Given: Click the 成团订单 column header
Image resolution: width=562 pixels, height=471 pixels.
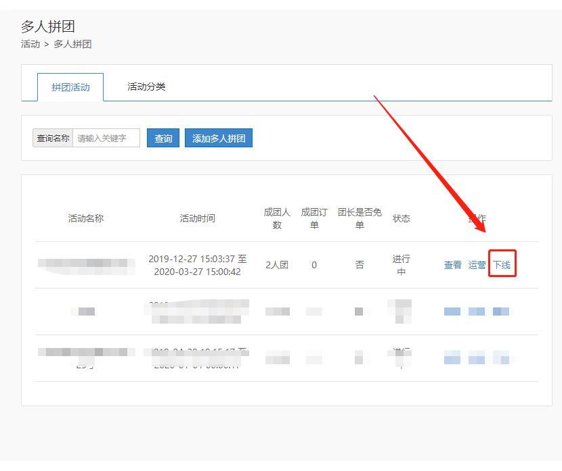Looking at the screenshot, I should point(314,218).
